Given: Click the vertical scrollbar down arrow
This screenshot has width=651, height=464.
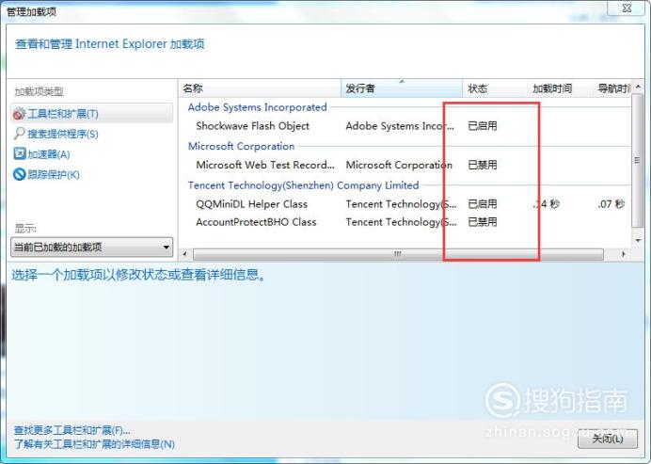Looking at the screenshot, I should pos(637,241).
